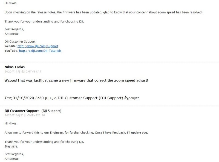Click the 2020年11月1日 GMT+8 timestamp
Screen dimensions: 219x162
[x=23, y=71]
